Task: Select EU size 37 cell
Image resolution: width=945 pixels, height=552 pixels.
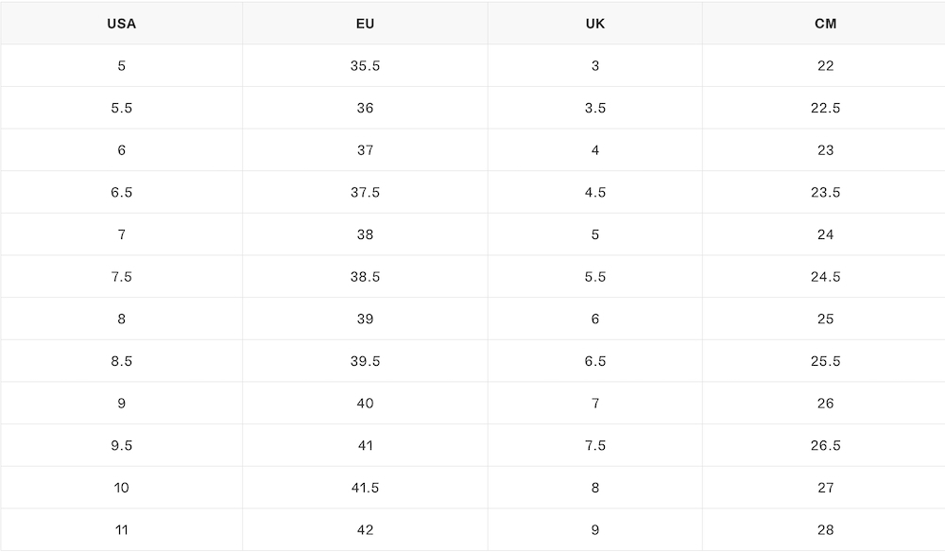Action: click(365, 150)
